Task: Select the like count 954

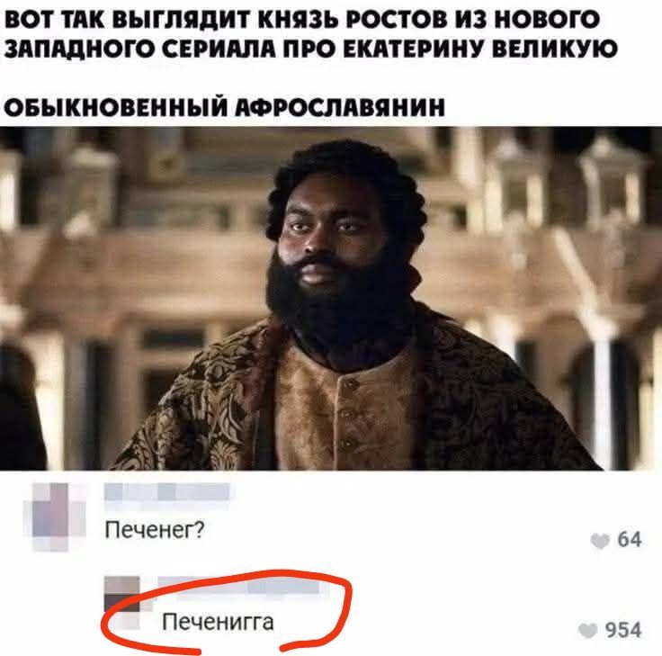Action: point(623,630)
